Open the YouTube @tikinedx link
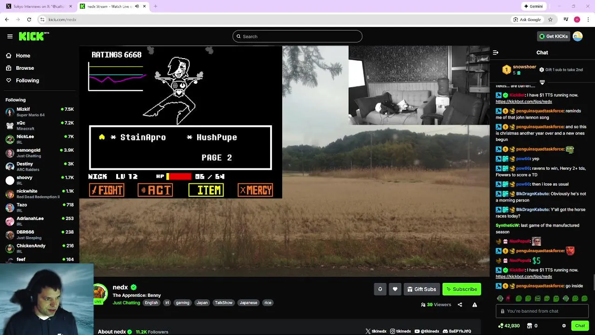595x335 pixels. 427,331
